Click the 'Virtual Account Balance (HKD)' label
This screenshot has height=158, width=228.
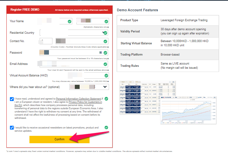click(x=29, y=75)
